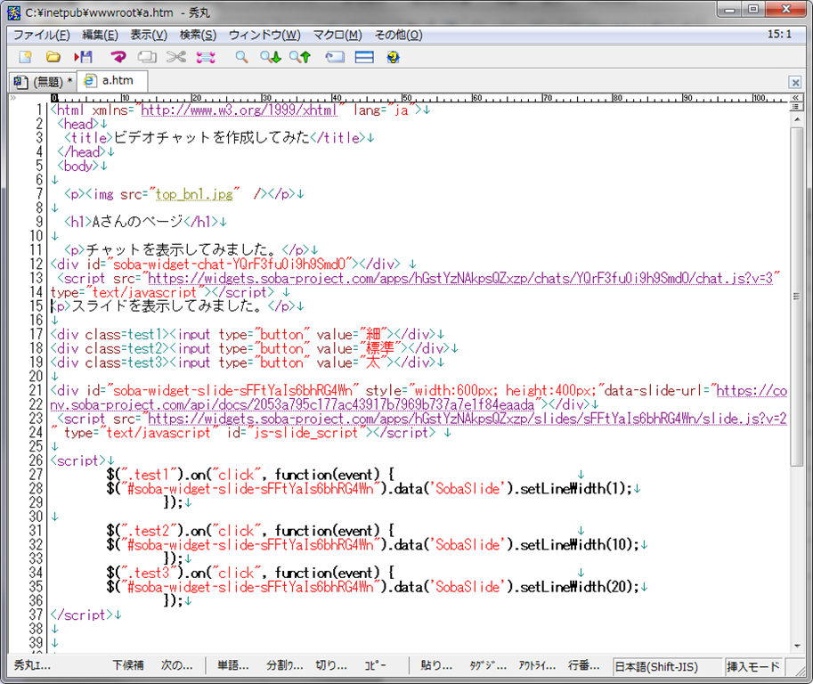Image resolution: width=813 pixels, height=684 pixels.
Task: Click the 日本語(Shift-JIS) encoding indicator
Action: point(667,666)
